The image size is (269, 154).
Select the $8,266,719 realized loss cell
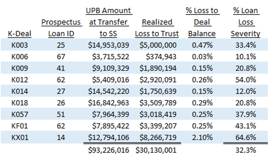158,137
